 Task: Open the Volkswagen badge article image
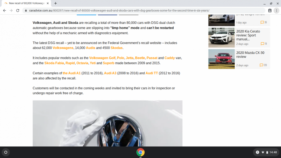coord(108,123)
